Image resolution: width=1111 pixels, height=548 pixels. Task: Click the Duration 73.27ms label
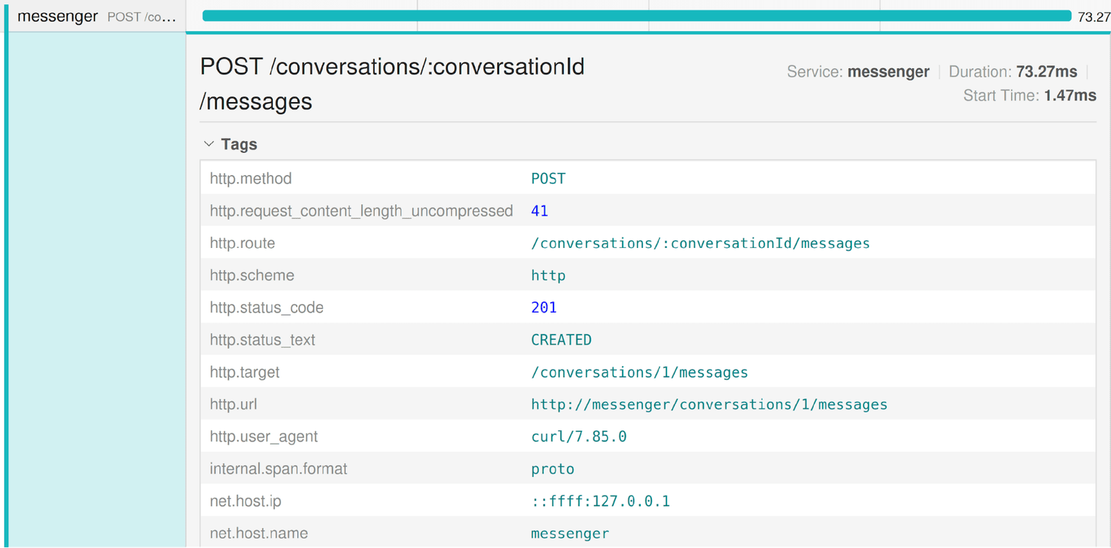[1012, 72]
